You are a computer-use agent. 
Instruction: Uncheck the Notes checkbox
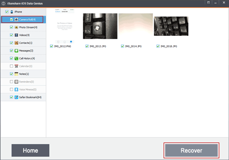pos(11,74)
